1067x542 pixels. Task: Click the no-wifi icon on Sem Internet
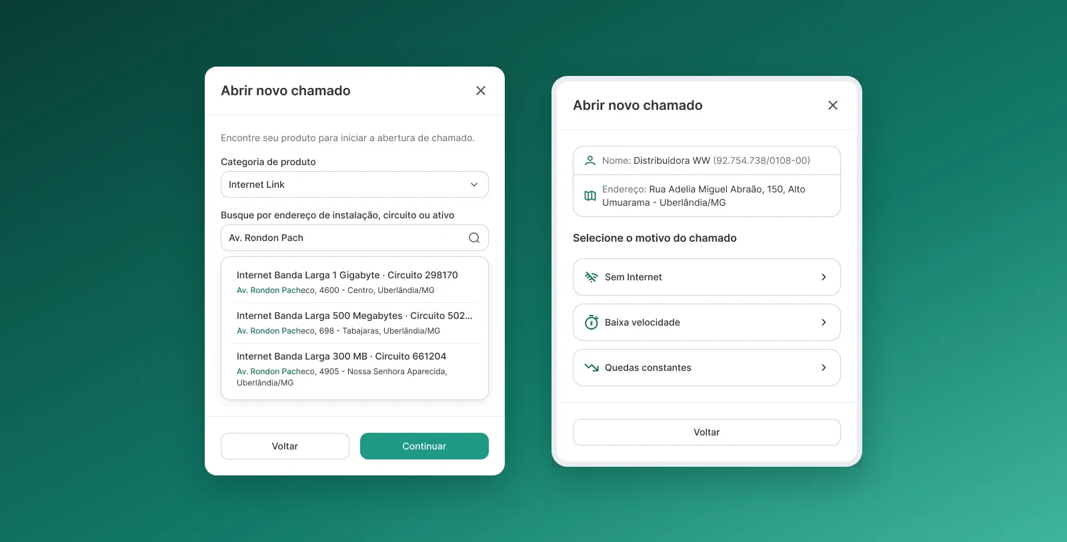tap(592, 277)
